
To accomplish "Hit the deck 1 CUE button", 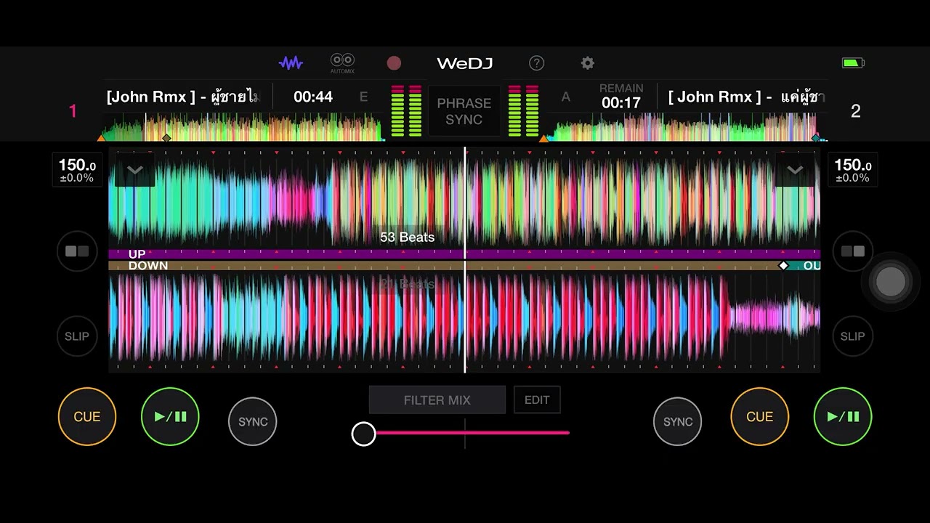I will 87,417.
